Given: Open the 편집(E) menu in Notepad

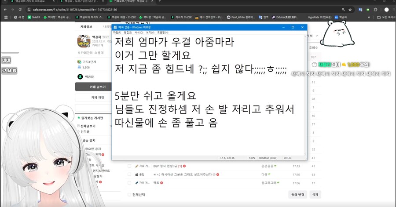Looking at the screenshot, I should (128, 33).
